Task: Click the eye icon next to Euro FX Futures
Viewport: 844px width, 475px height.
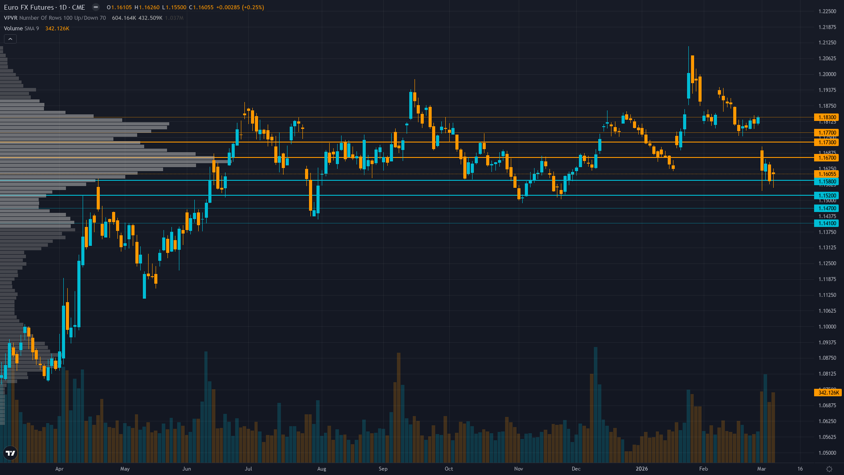Action: tap(96, 7)
